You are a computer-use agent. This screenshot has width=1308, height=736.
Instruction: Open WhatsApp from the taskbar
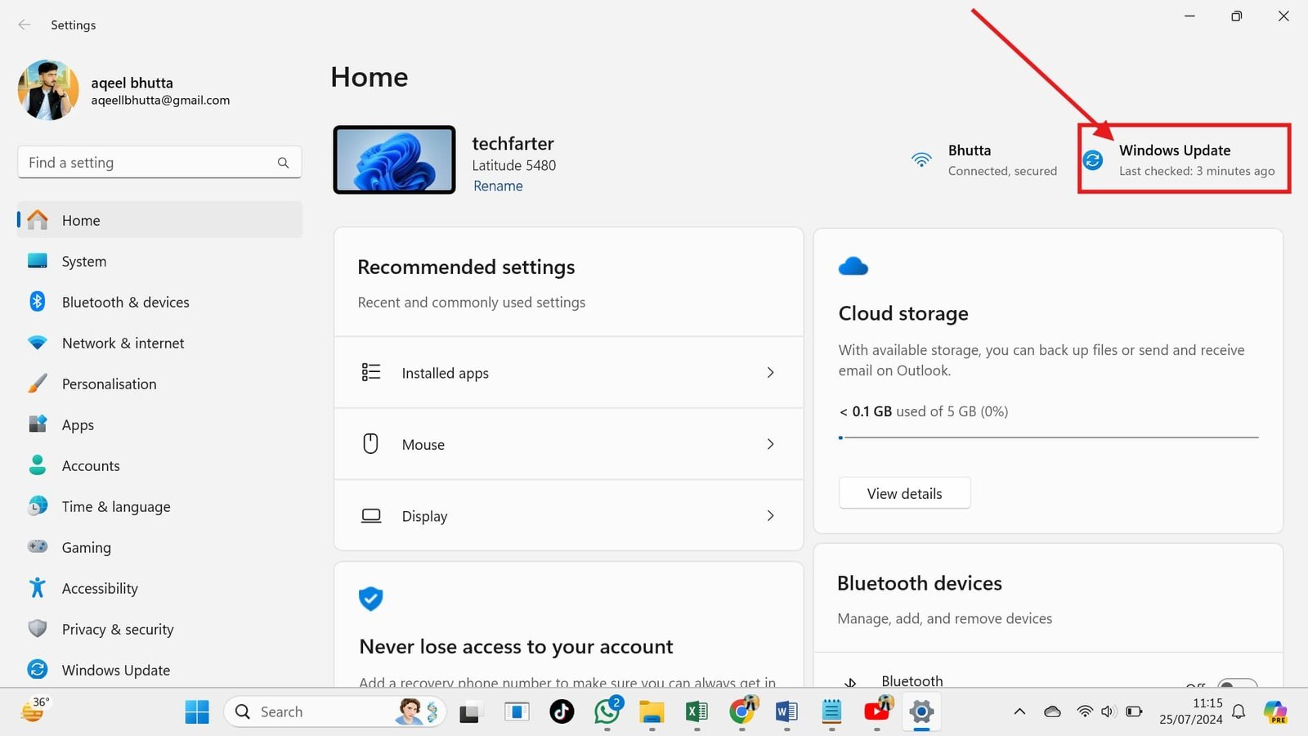click(607, 711)
